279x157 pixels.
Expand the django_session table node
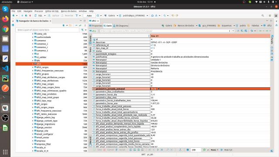click(x=33, y=127)
